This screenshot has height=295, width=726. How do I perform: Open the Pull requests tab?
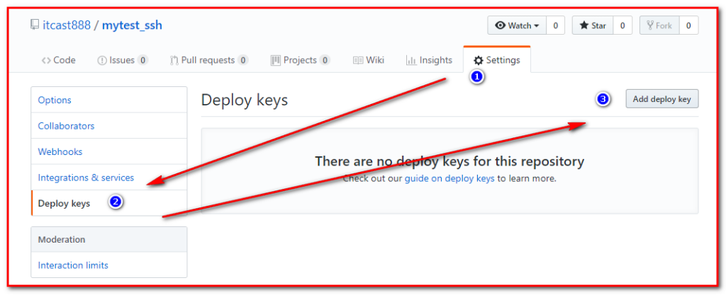tap(209, 60)
